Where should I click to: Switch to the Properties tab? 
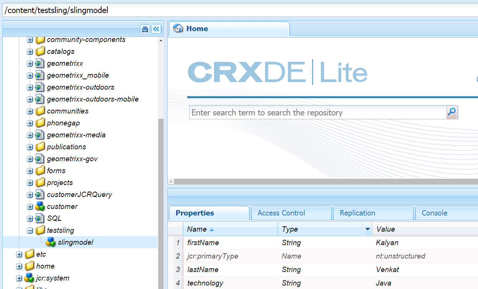pyautogui.click(x=208, y=213)
